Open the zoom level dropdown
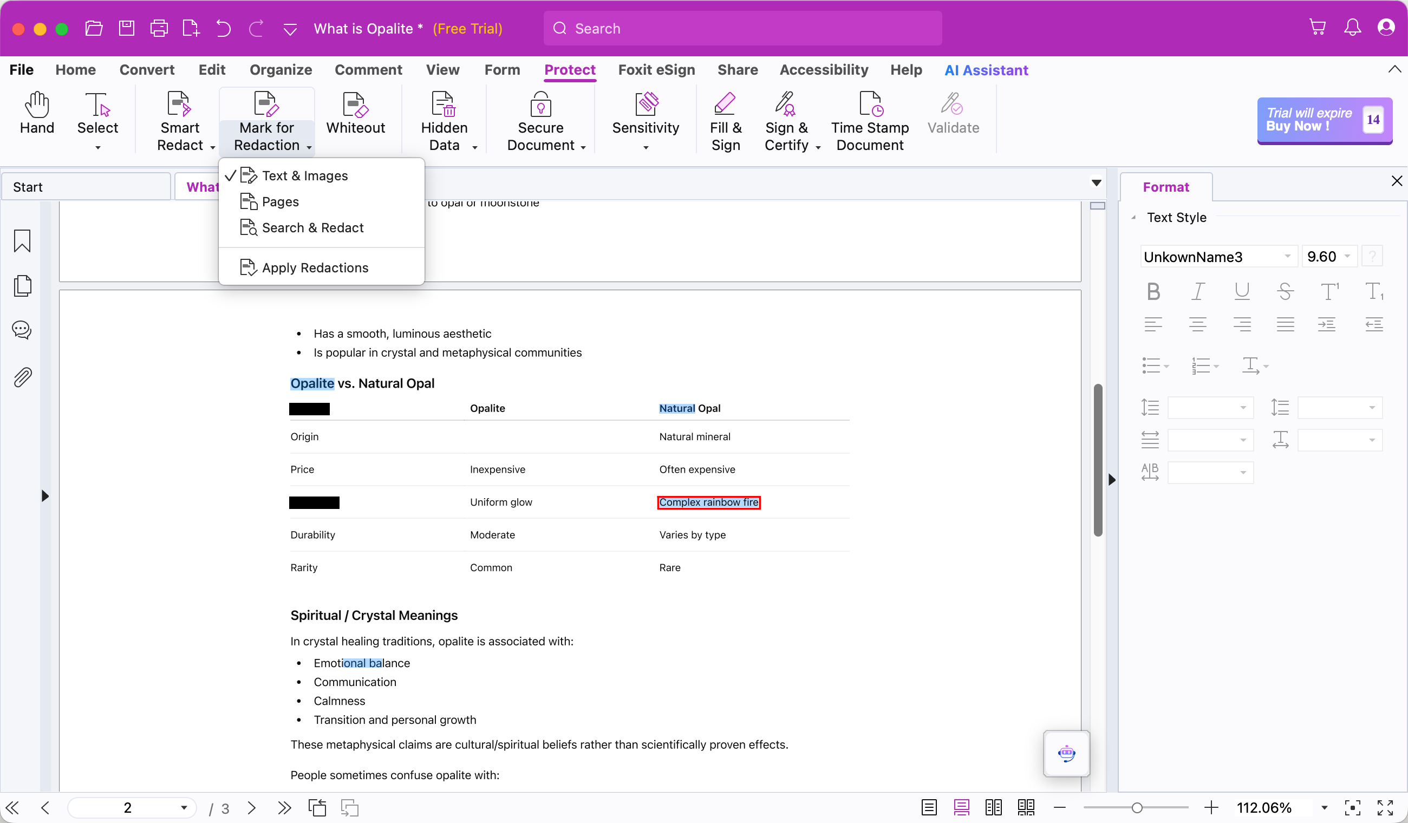The width and height of the screenshot is (1408, 823). point(1324,807)
